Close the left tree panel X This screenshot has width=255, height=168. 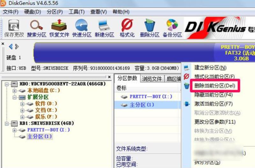[109, 77]
